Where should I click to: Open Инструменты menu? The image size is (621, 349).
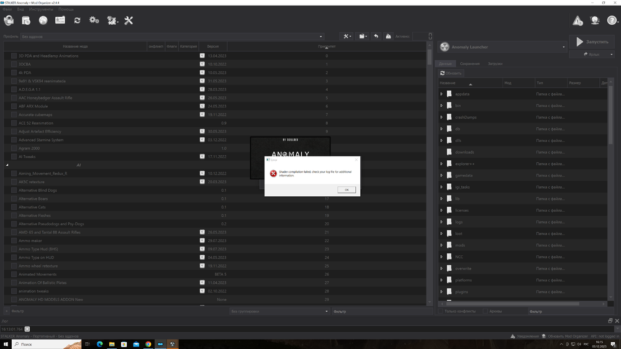click(x=41, y=9)
